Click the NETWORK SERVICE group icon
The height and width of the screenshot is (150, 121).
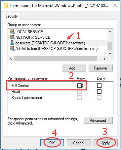[x=12, y=37]
